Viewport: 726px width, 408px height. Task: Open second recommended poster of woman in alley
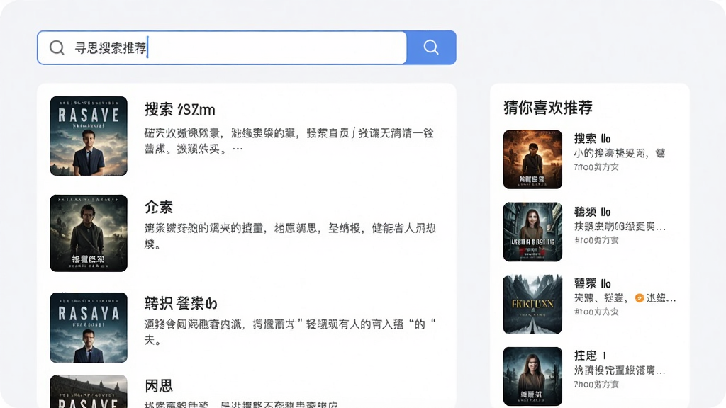click(x=532, y=232)
